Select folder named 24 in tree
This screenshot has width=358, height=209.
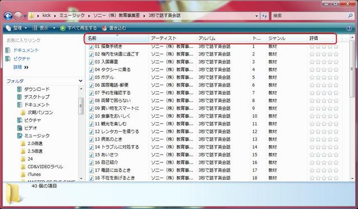coord(30,159)
